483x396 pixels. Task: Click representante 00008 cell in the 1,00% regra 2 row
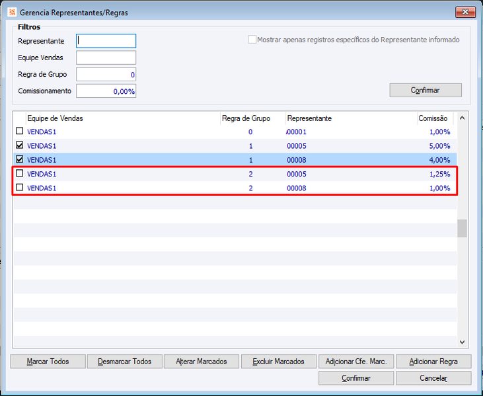[x=297, y=188]
